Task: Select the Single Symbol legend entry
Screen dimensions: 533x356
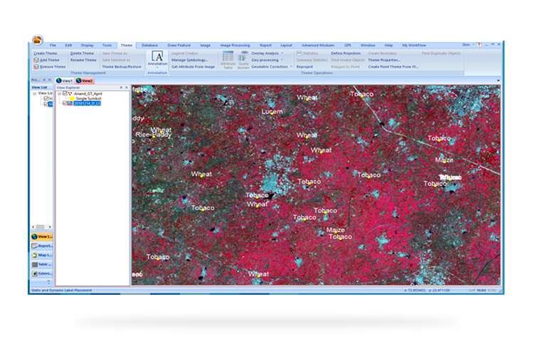Action: tap(88, 98)
